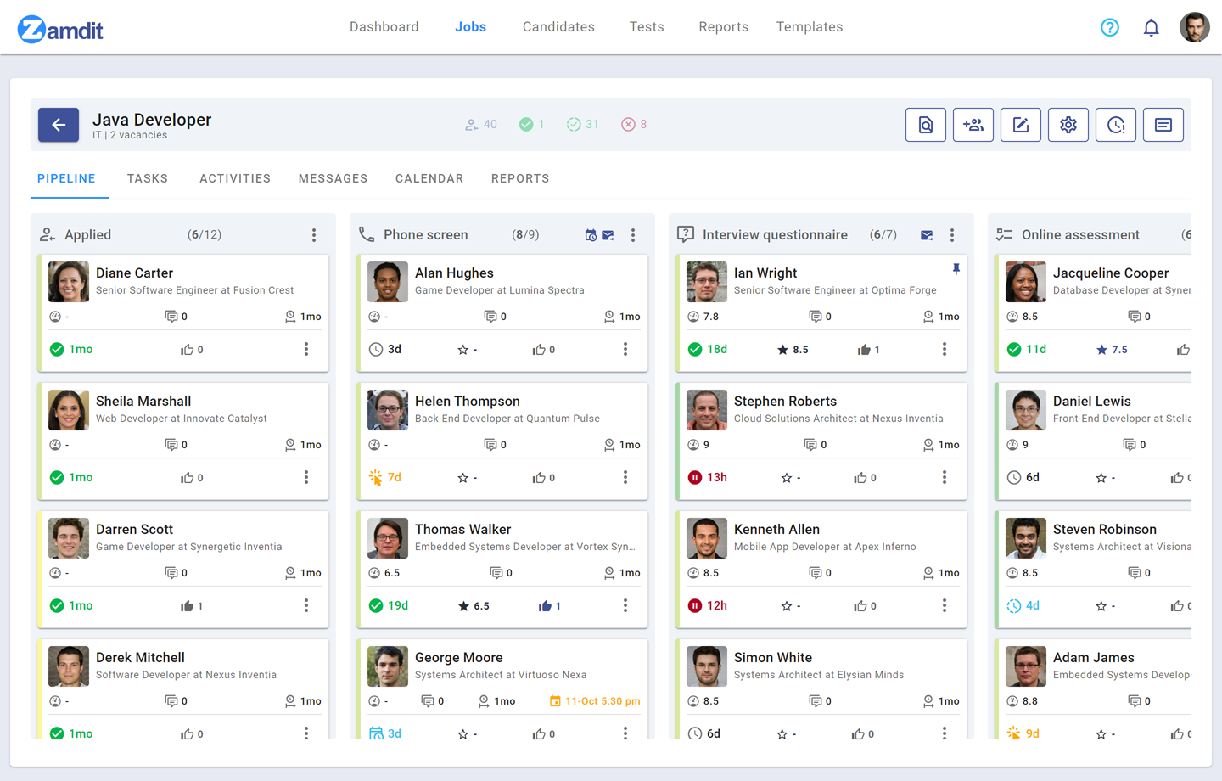Preview job using the document-search icon
Screen dimensions: 1222x781
click(925, 124)
